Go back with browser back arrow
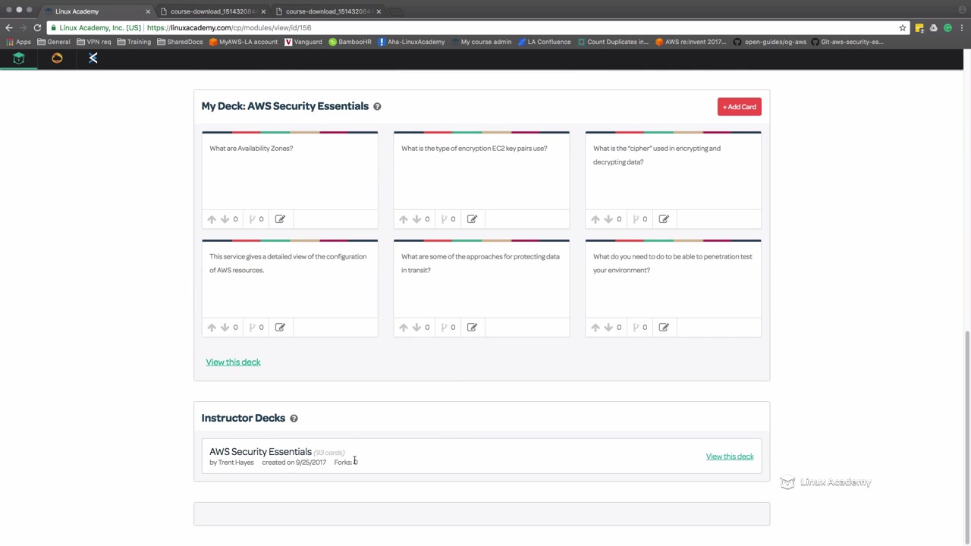The width and height of the screenshot is (971, 546). (x=9, y=27)
